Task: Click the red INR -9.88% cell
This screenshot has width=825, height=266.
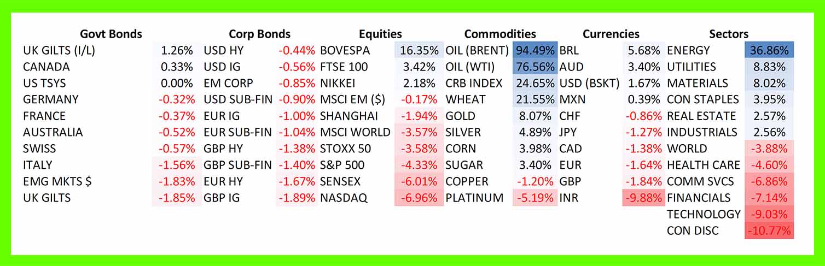Action: point(642,198)
